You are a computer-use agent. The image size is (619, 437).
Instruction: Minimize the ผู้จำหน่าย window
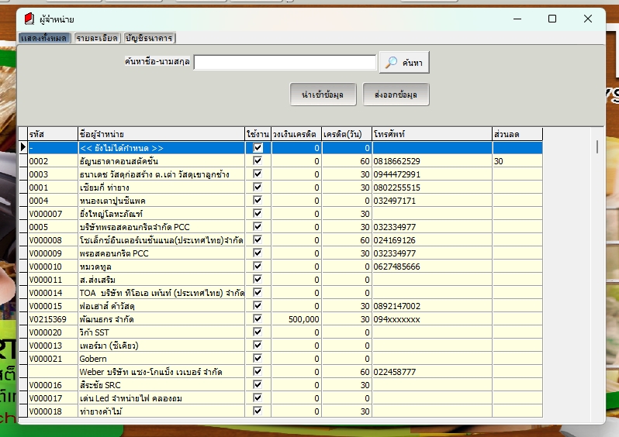516,19
